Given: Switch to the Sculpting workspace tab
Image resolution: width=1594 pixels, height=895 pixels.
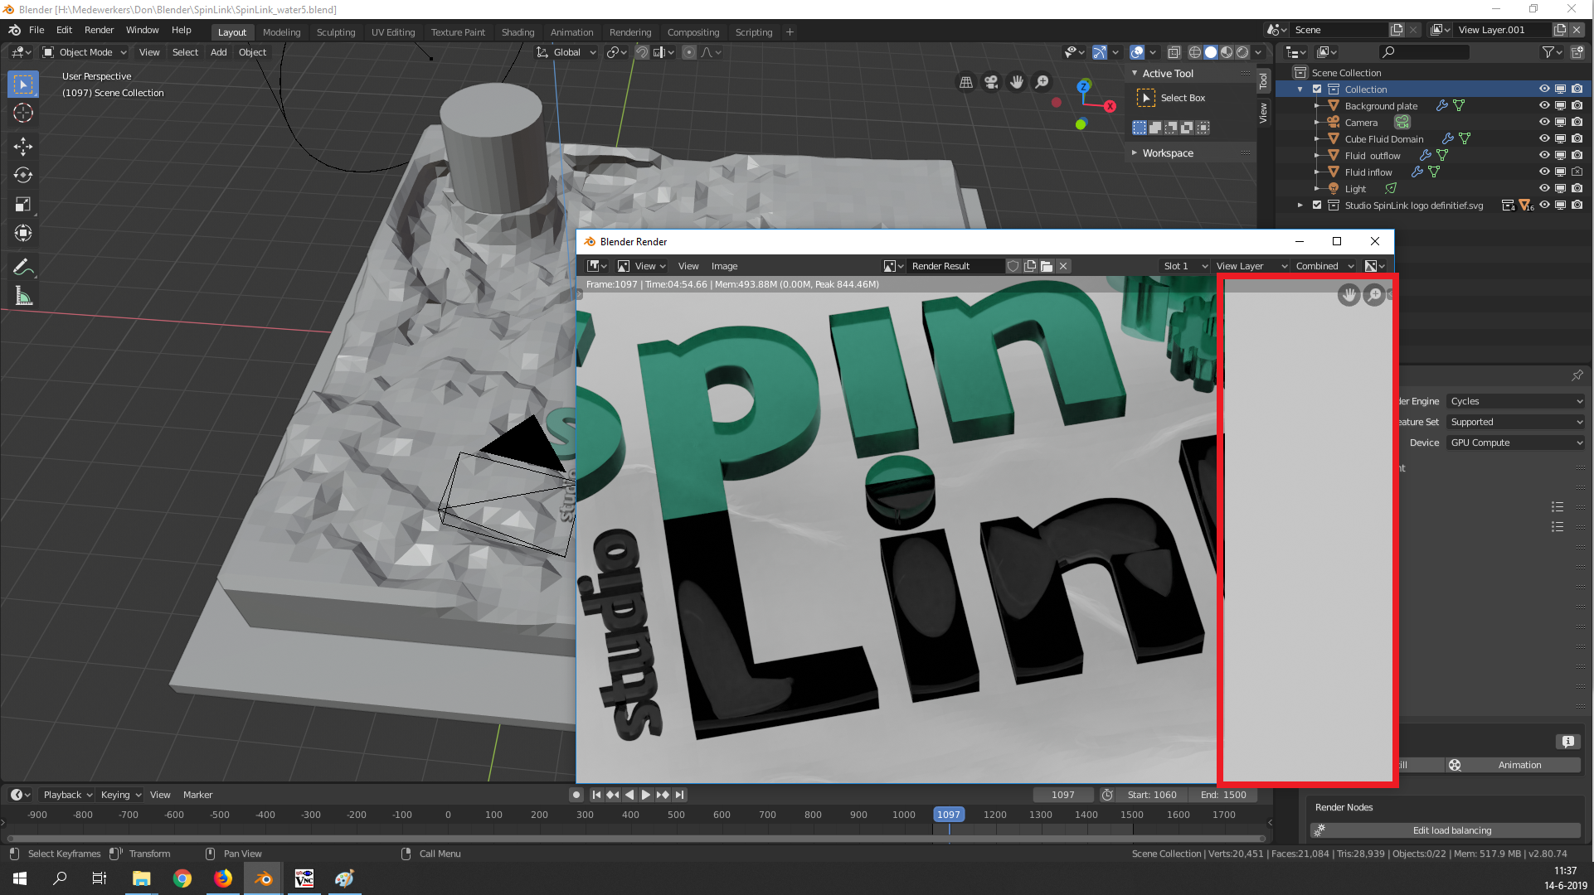Looking at the screenshot, I should tap(336, 32).
